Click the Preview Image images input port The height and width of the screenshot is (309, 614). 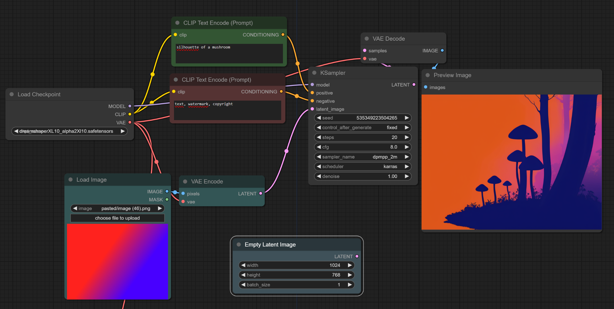point(426,87)
